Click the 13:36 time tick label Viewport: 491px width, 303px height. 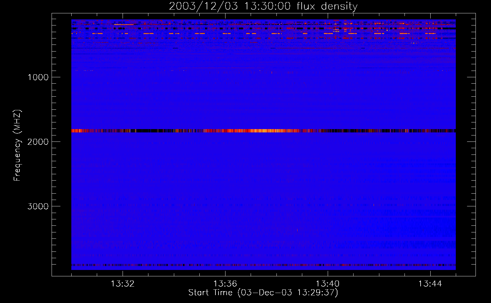point(225,284)
